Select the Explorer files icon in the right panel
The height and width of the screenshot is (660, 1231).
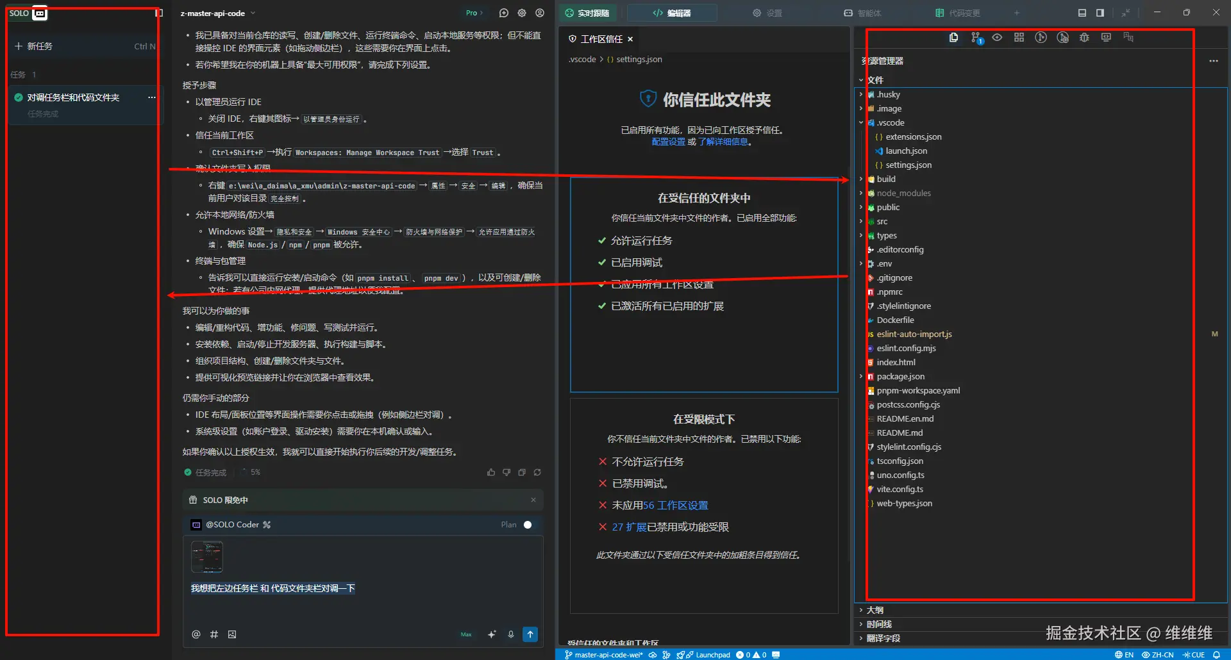coord(953,37)
